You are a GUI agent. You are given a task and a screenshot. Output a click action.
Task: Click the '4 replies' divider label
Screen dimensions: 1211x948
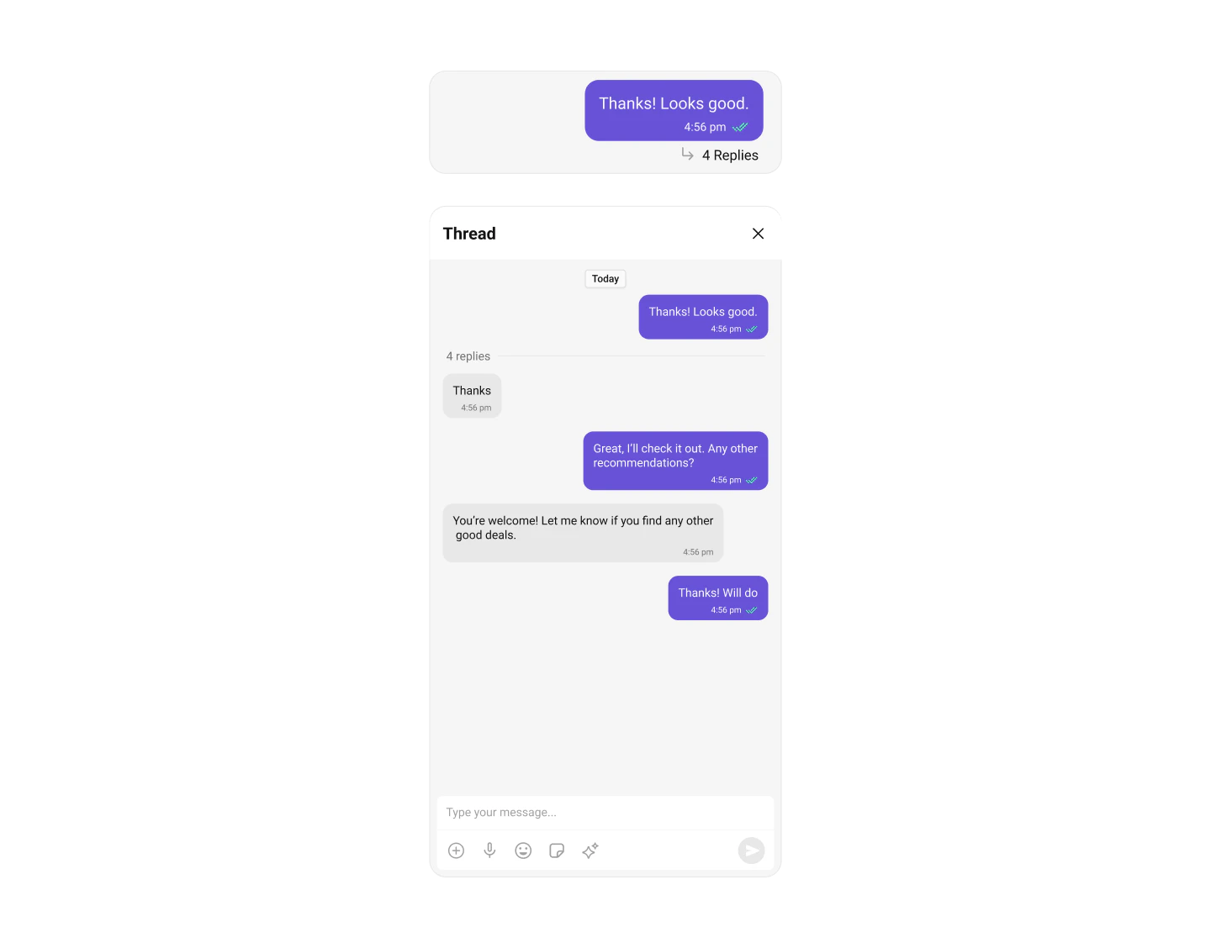point(468,356)
